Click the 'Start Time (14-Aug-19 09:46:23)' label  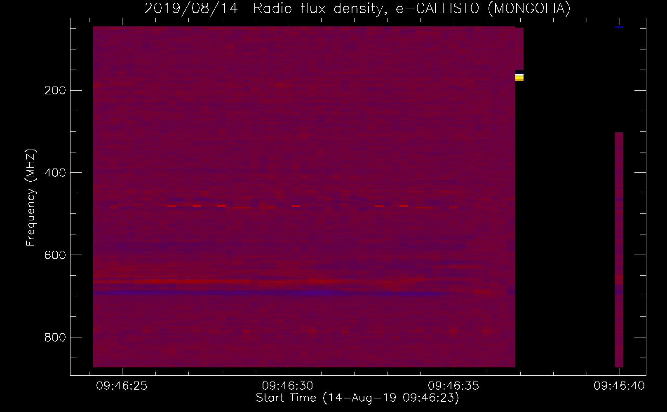357,398
